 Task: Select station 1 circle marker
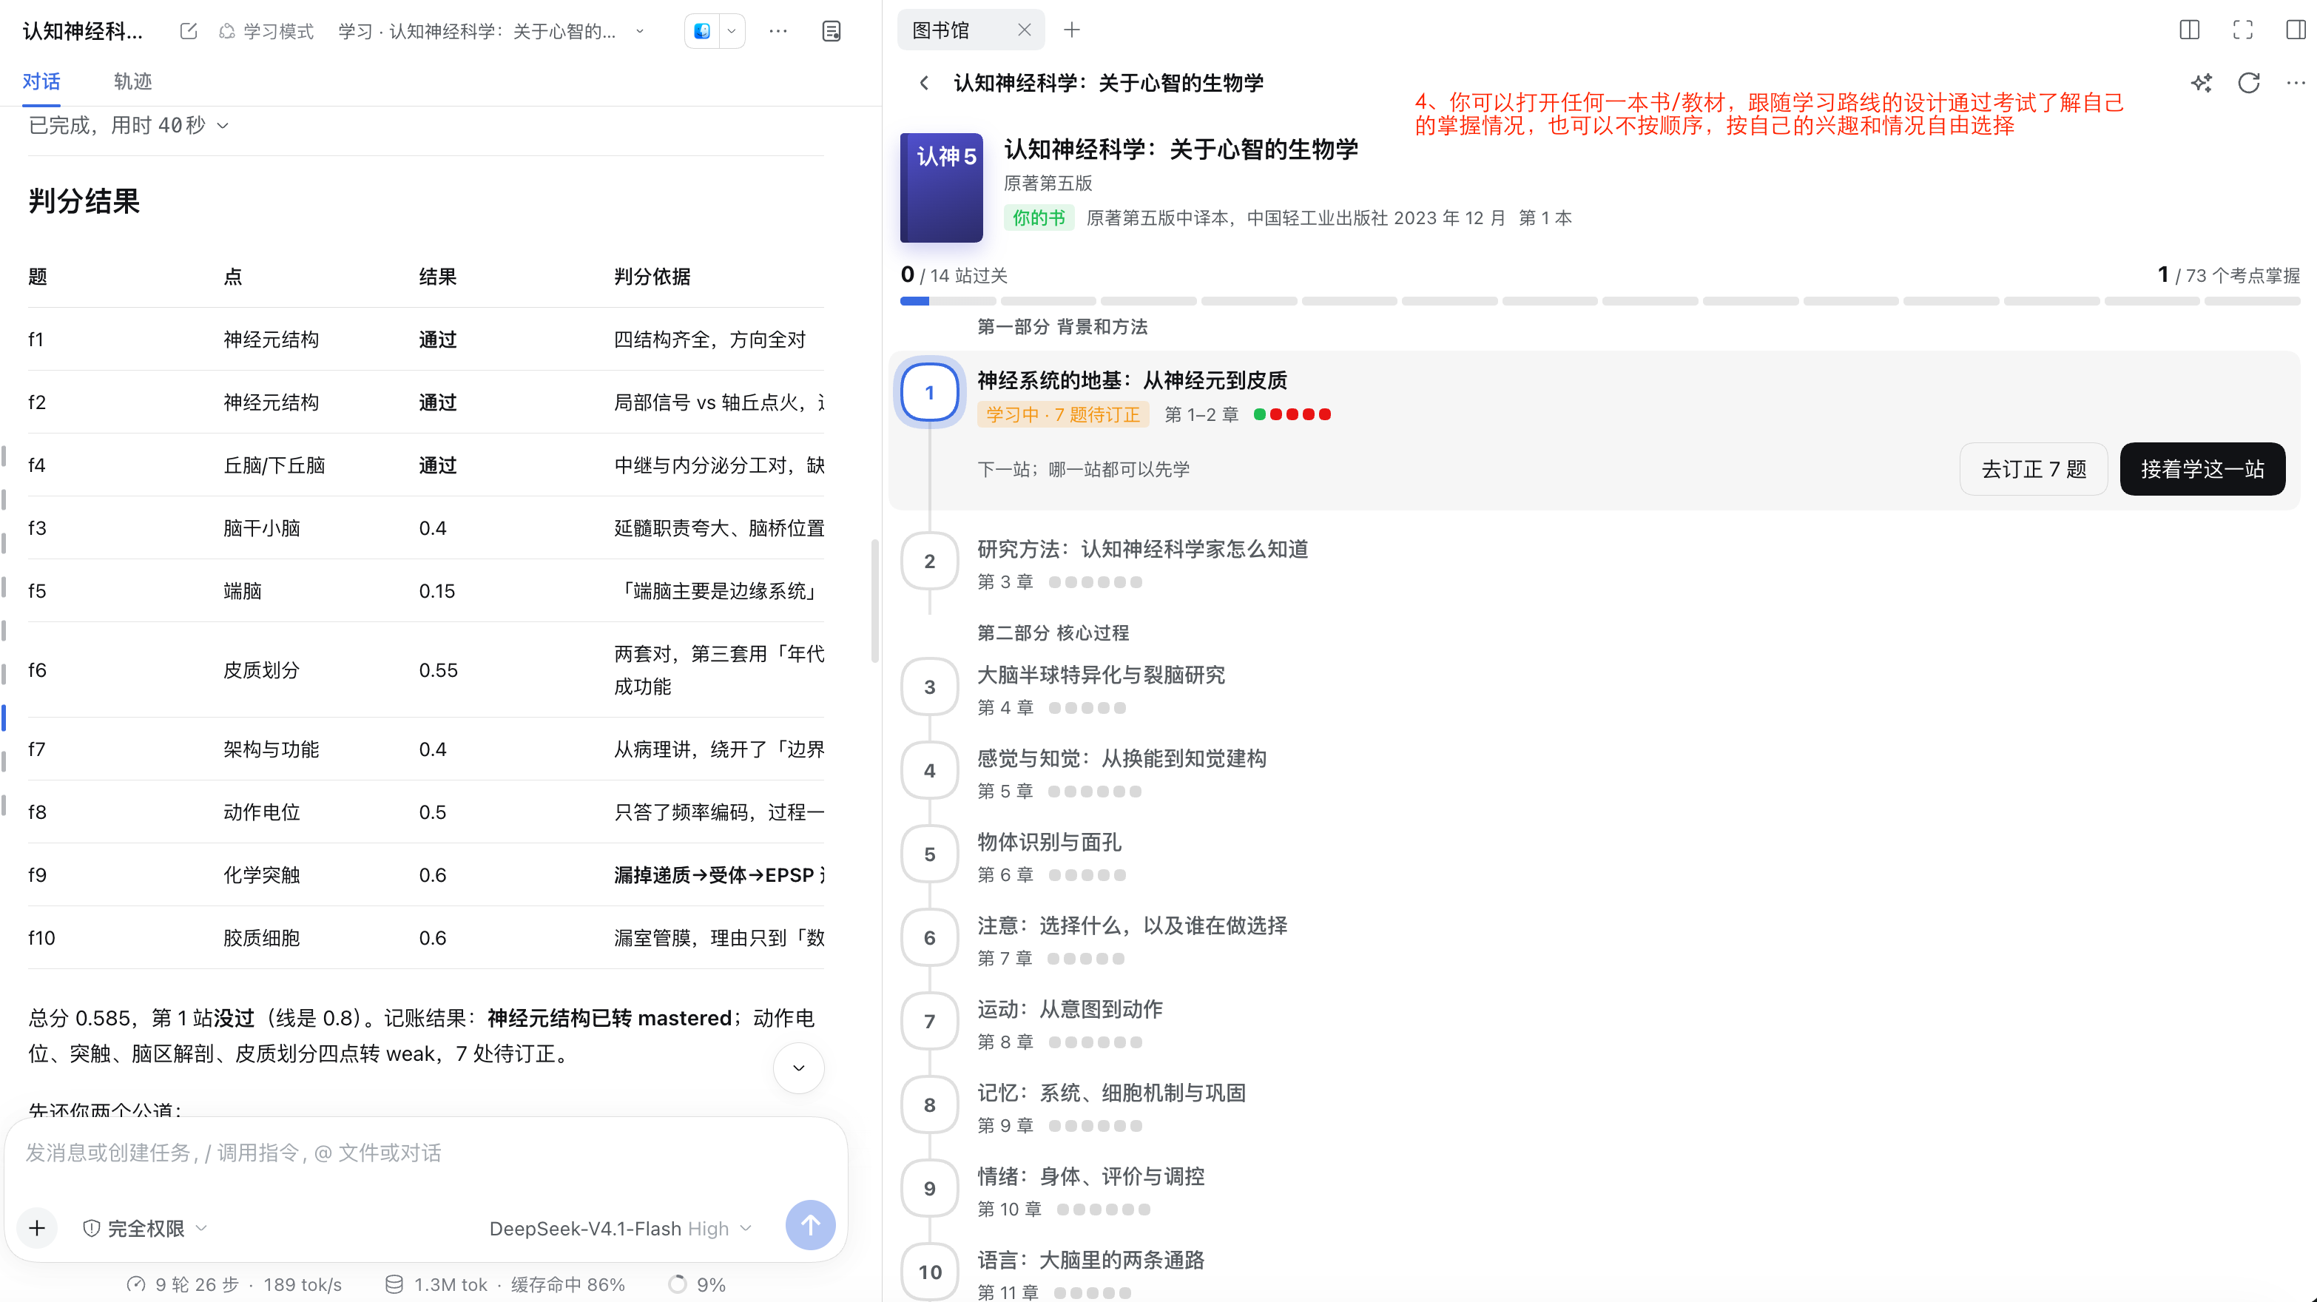point(929,392)
